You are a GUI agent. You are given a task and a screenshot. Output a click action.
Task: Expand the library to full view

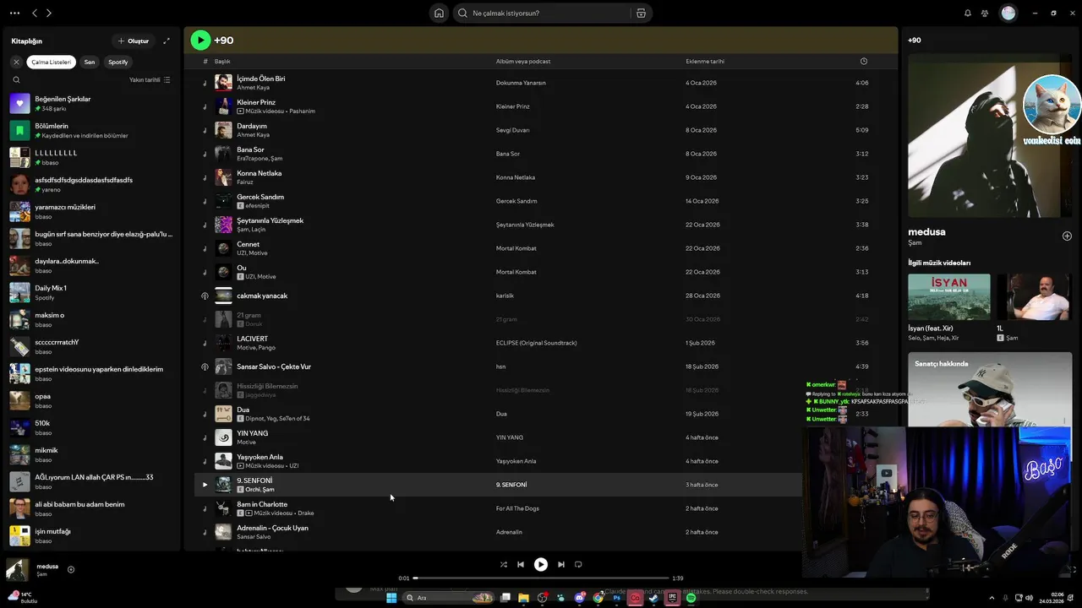point(167,41)
